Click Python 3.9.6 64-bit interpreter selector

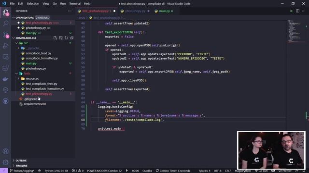pyautogui.click(x=56, y=171)
